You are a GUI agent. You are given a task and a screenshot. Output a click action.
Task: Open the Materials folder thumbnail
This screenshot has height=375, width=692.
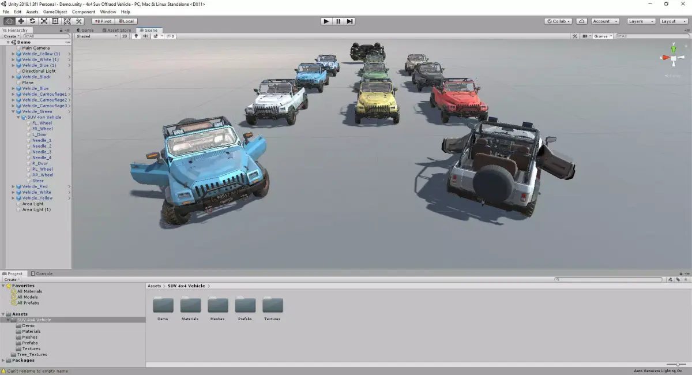pos(190,305)
